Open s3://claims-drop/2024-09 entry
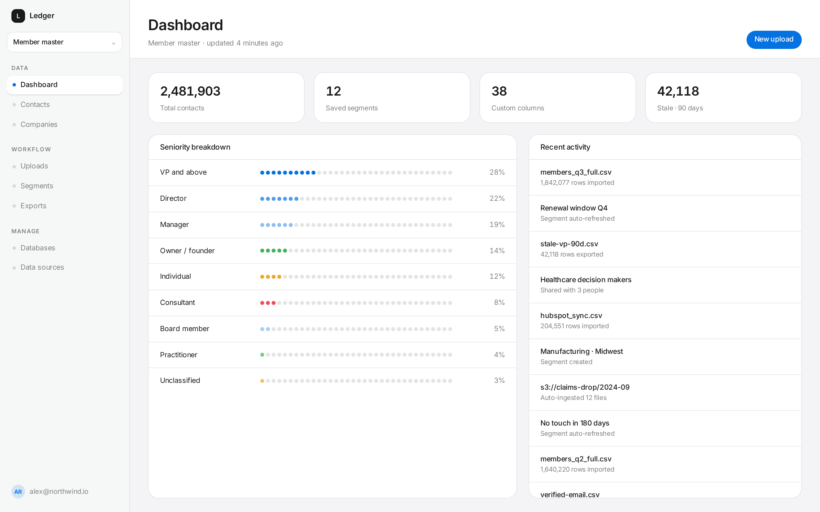This screenshot has width=820, height=512. coord(665,393)
